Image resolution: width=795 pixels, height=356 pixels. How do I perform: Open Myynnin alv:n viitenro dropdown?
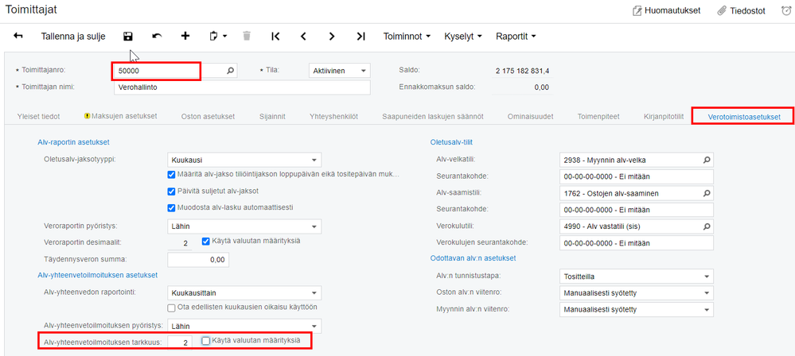637,309
